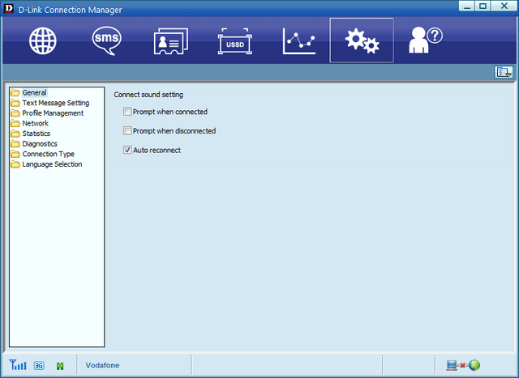
Task: Uncheck the Auto reconnect checkbox
Action: click(x=127, y=150)
